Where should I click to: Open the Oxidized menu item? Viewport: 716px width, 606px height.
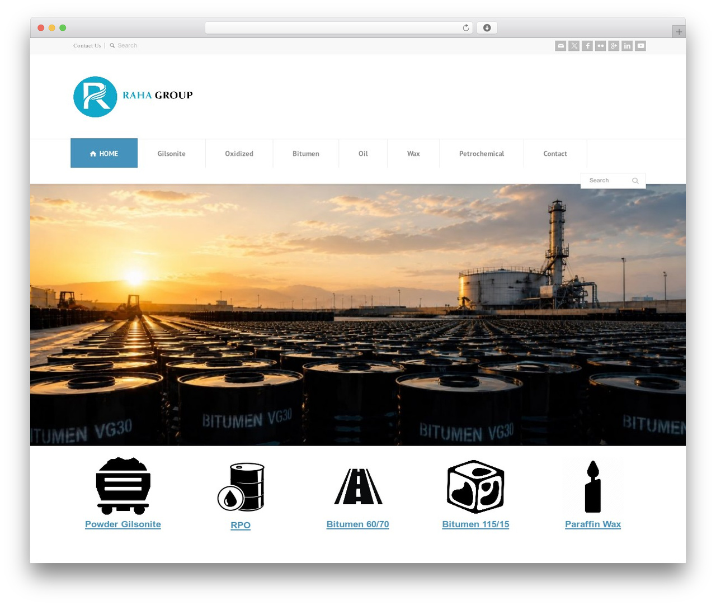(x=239, y=154)
